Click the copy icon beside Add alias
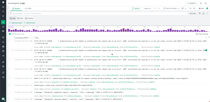The image size is (210, 102). coord(204,14)
